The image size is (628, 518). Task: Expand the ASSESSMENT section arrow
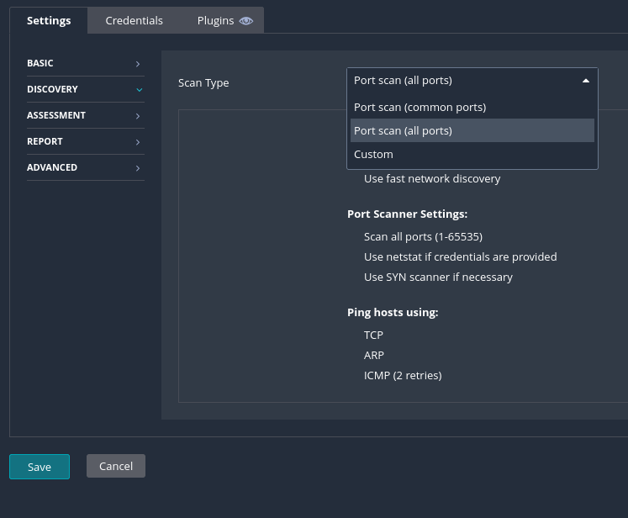coord(138,116)
